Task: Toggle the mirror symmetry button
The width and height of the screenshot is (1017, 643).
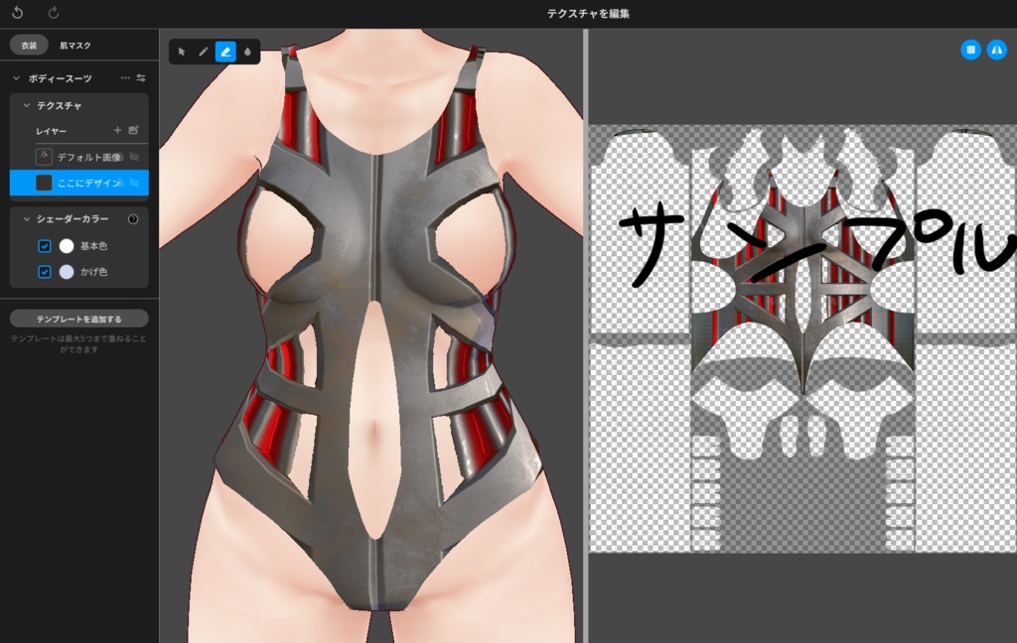Action: [997, 50]
